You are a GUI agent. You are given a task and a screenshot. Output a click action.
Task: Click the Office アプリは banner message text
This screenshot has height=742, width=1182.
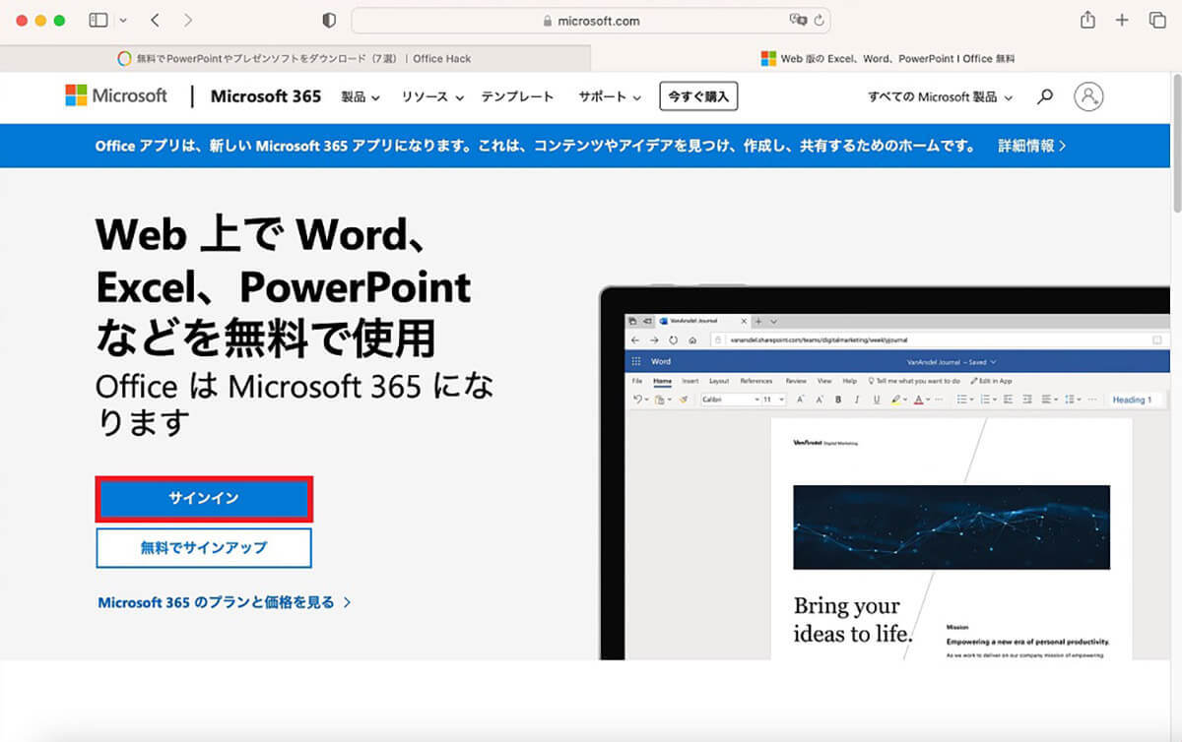[x=535, y=146]
